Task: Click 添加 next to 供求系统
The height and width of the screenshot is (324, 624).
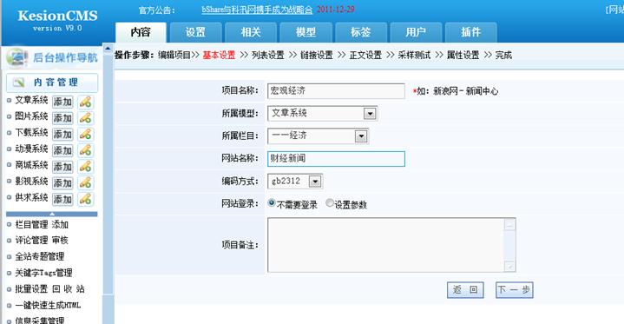Action: click(x=62, y=199)
